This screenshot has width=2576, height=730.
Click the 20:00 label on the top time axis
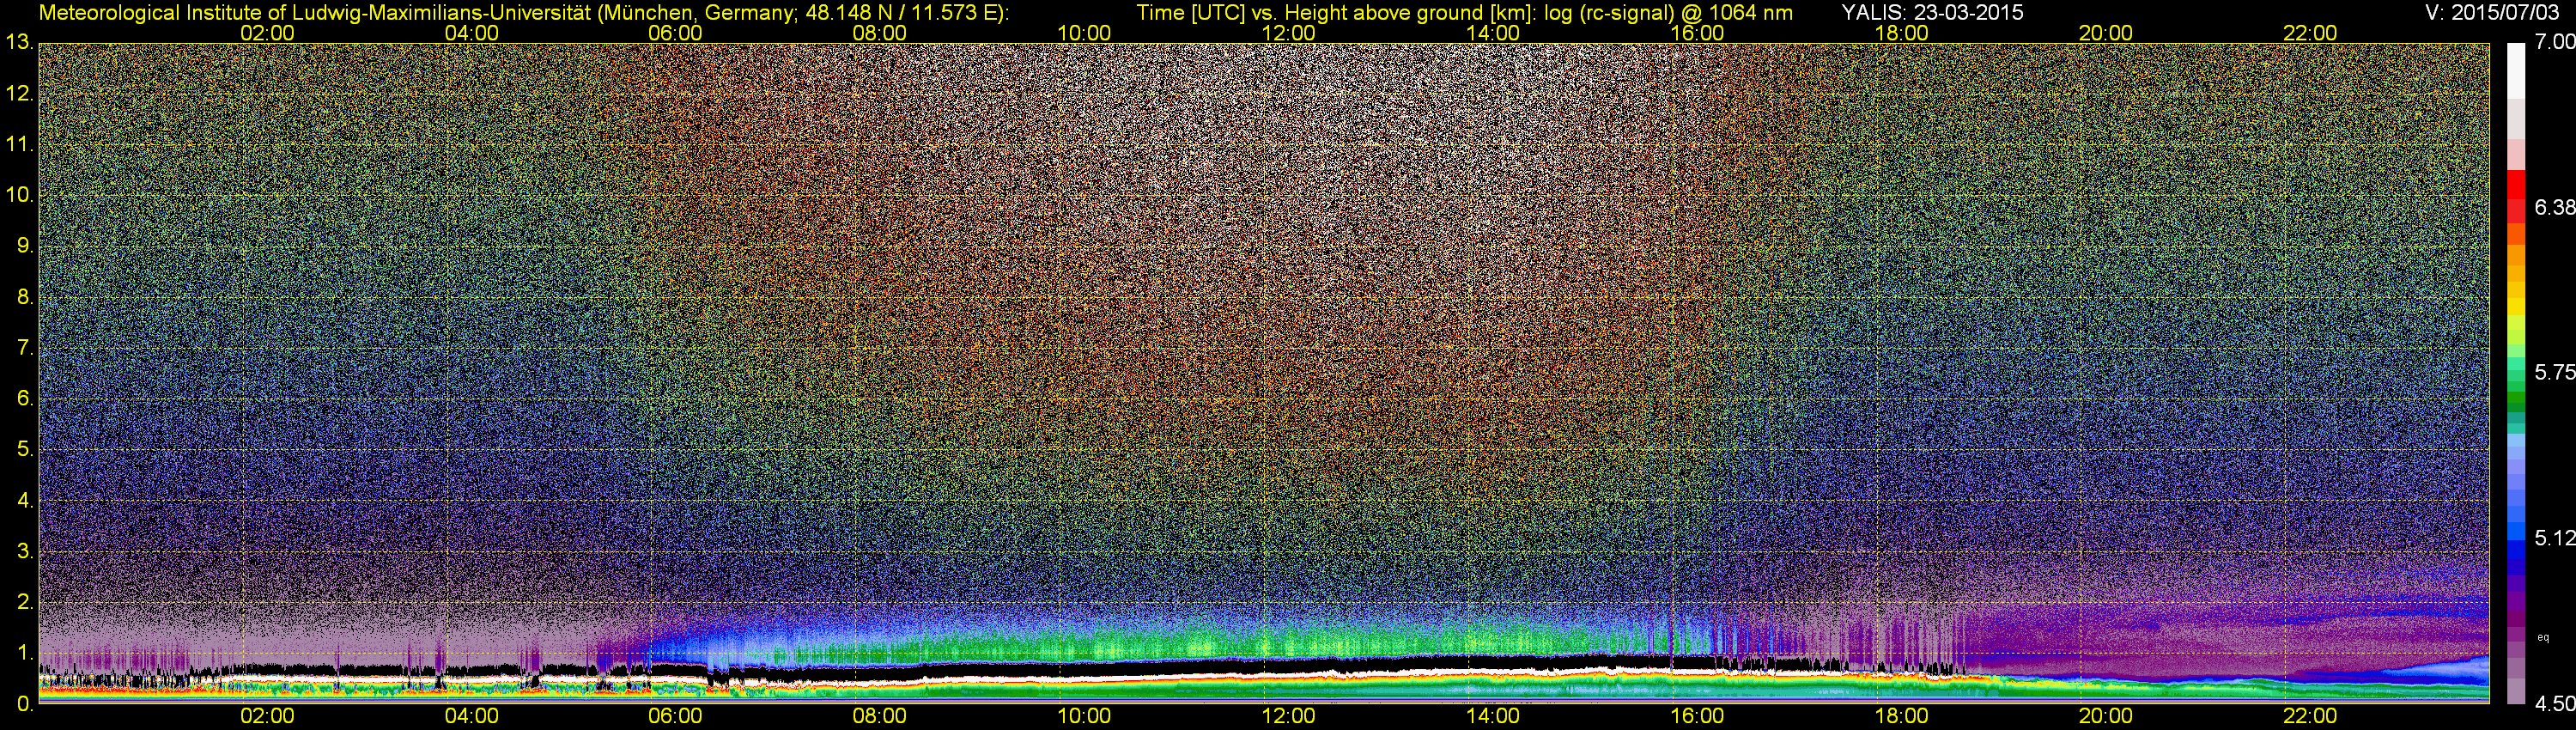pyautogui.click(x=2106, y=33)
